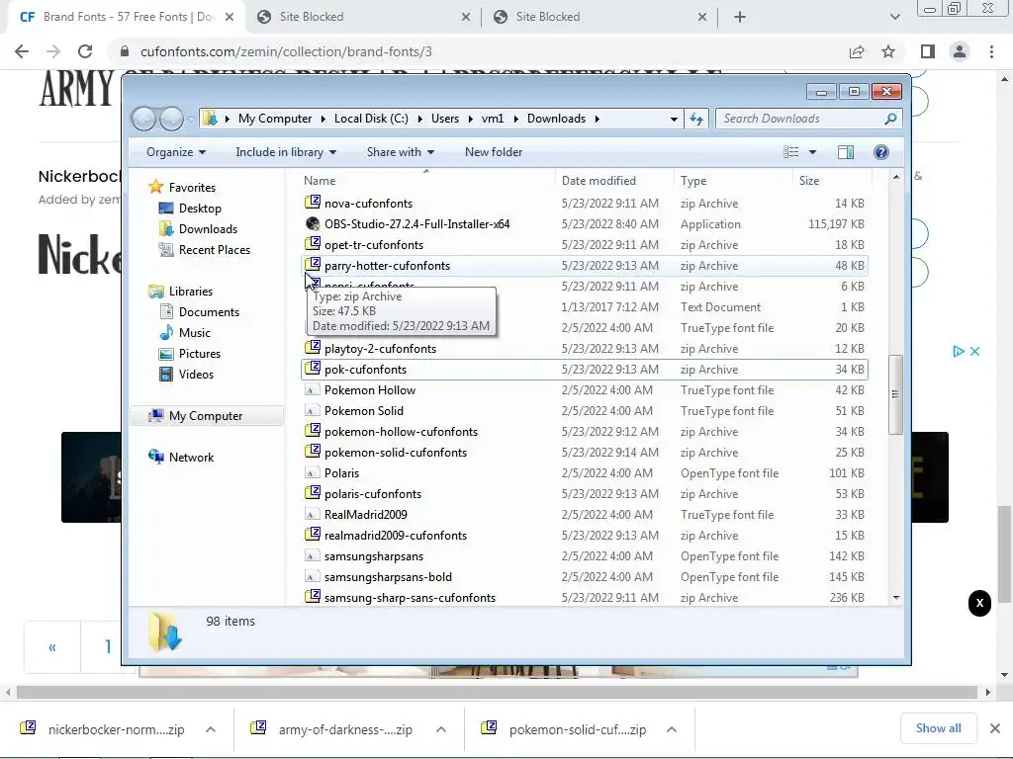Open the Include in library dropdown
This screenshot has width=1013, height=759.
(286, 152)
